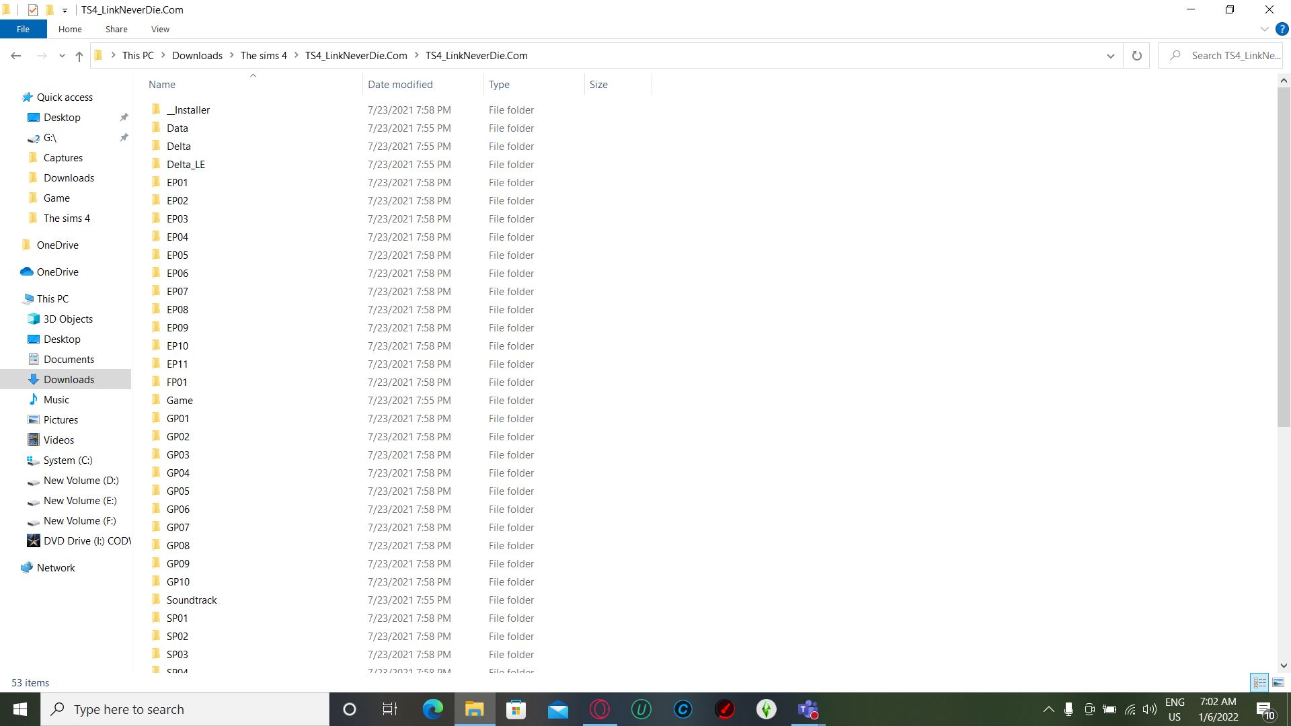Click the Home ribbon tab
Screen dimensions: 1291x726
(70, 30)
